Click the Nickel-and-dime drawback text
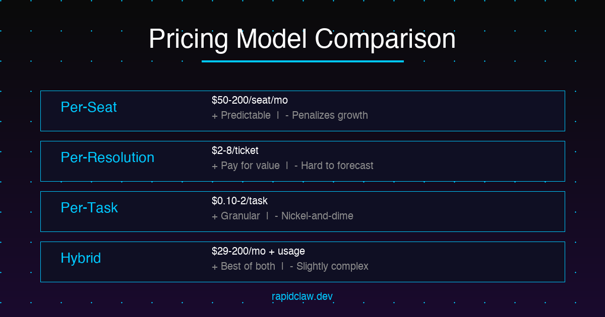 tap(317, 216)
